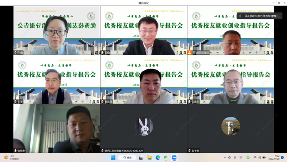Image resolution: width=287 pixels, height=162 pixels.
Task: Select Tencent Meeting taskbar icon
Action: (174, 157)
